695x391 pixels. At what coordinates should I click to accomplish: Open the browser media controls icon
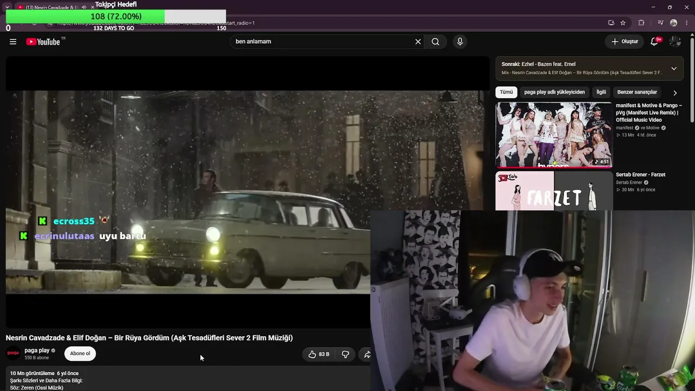click(x=660, y=23)
